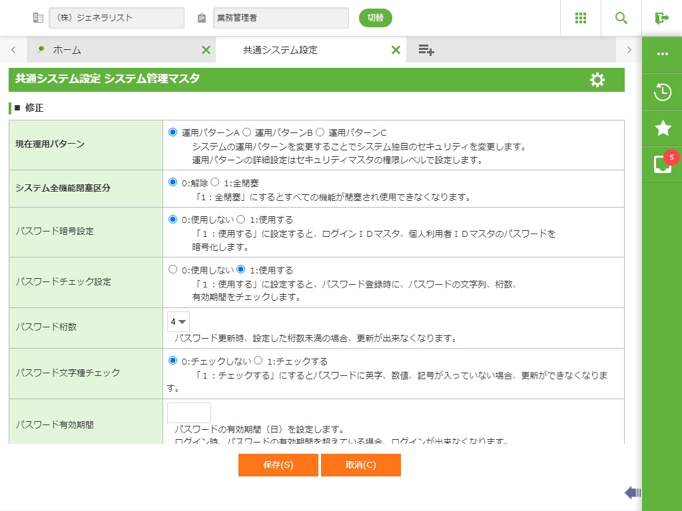682x511 pixels.
Task: Click the 保存(S) button
Action: click(x=278, y=465)
